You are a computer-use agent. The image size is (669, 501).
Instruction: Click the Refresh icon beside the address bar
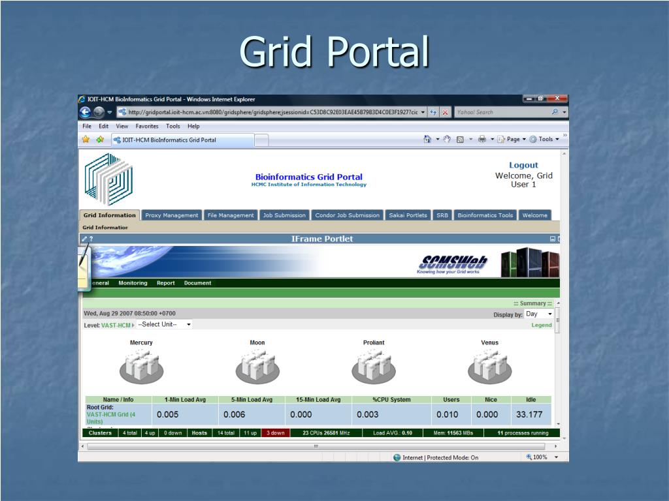pyautogui.click(x=434, y=112)
